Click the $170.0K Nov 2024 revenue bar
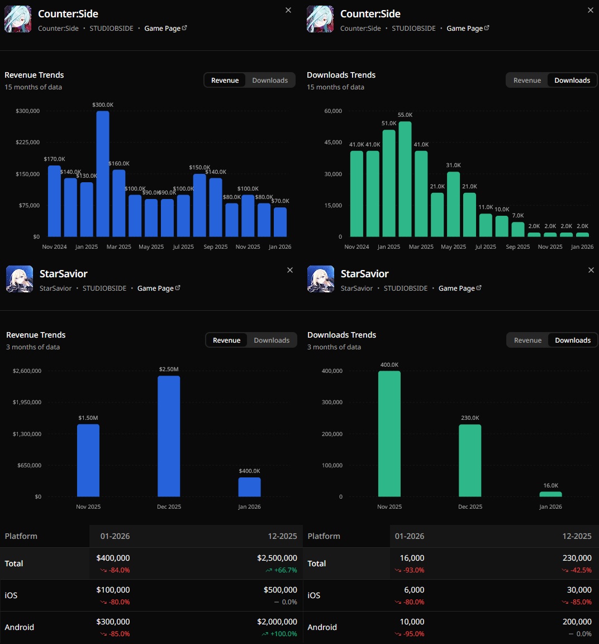This screenshot has width=599, height=644. click(54, 201)
